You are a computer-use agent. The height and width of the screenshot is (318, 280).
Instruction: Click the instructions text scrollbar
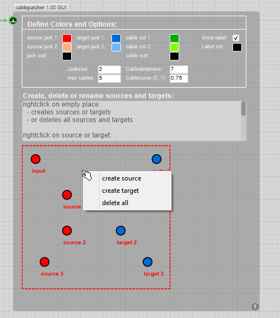pyautogui.click(x=244, y=109)
